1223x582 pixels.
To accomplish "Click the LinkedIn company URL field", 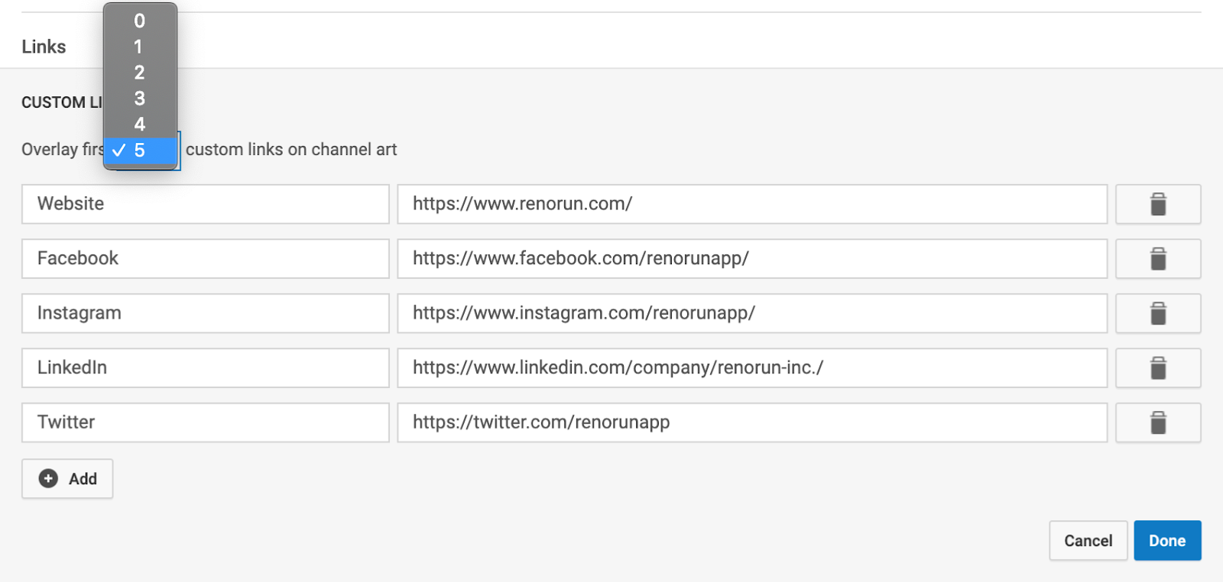I will point(751,367).
